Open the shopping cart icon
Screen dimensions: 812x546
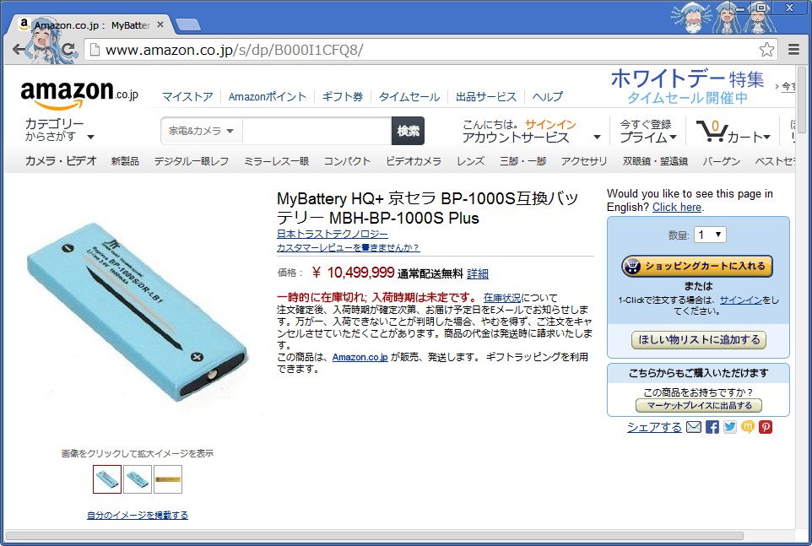(x=712, y=132)
